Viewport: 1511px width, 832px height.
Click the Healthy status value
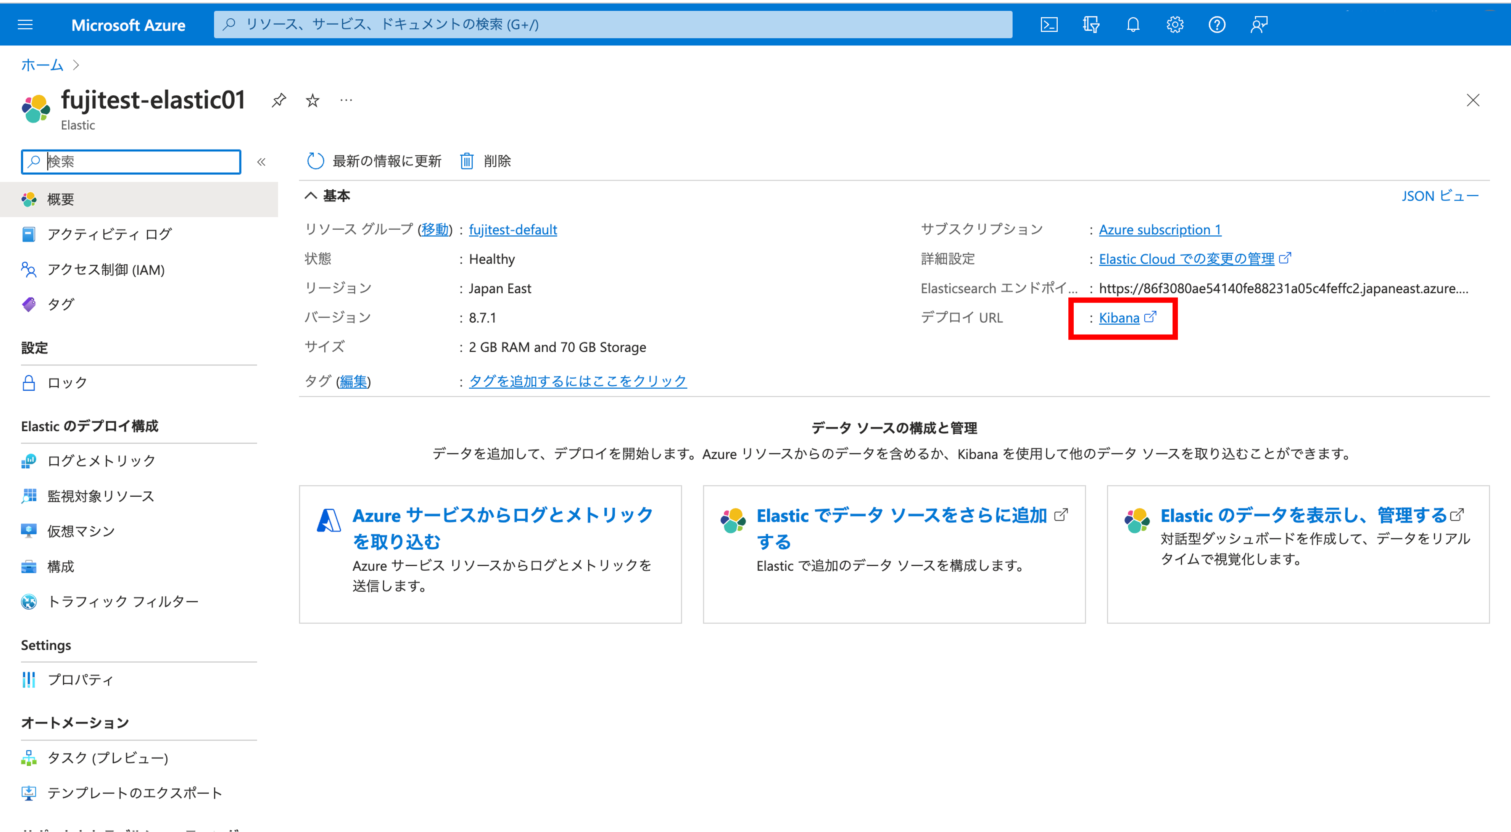491,259
